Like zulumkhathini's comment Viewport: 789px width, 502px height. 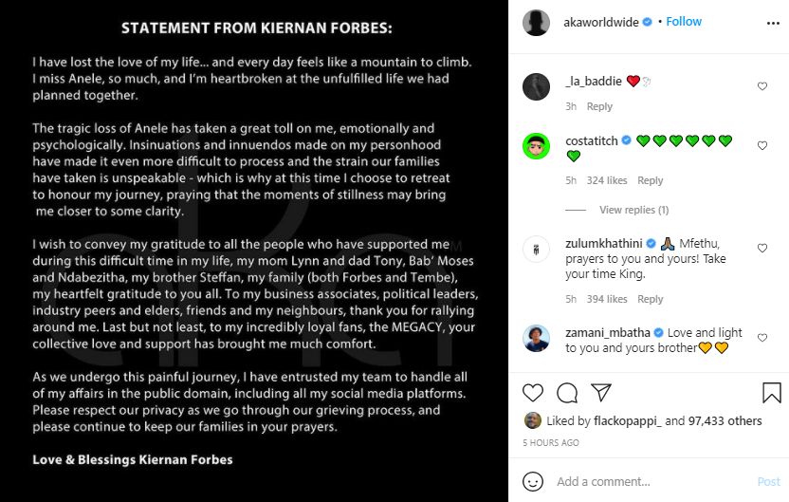point(762,249)
